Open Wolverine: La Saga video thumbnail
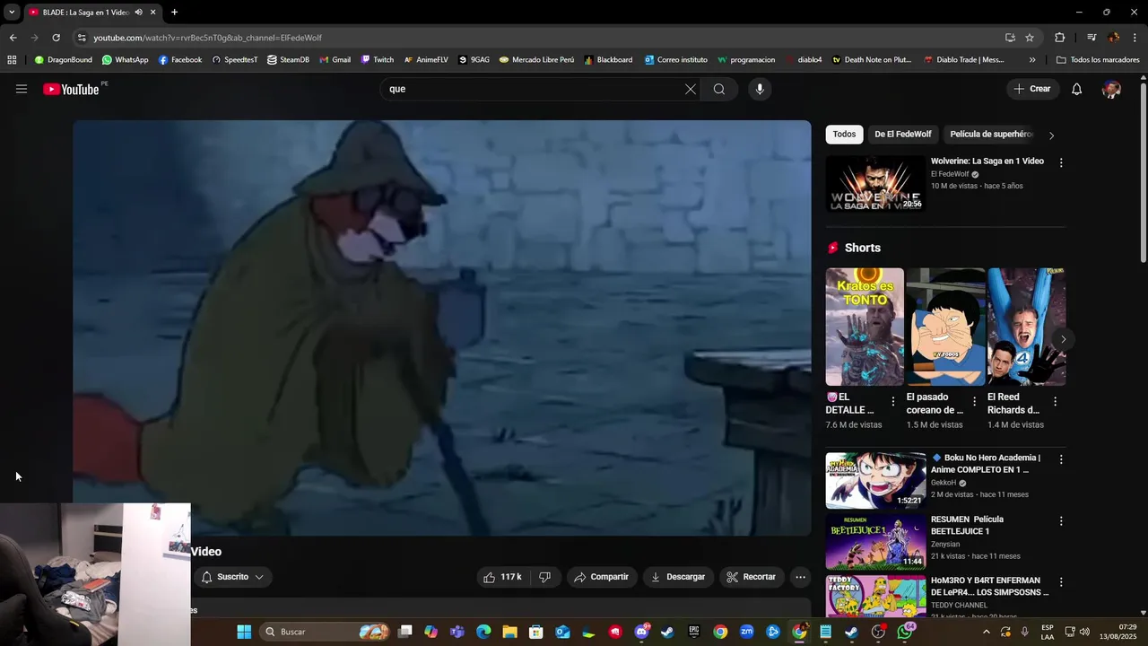 (x=875, y=184)
